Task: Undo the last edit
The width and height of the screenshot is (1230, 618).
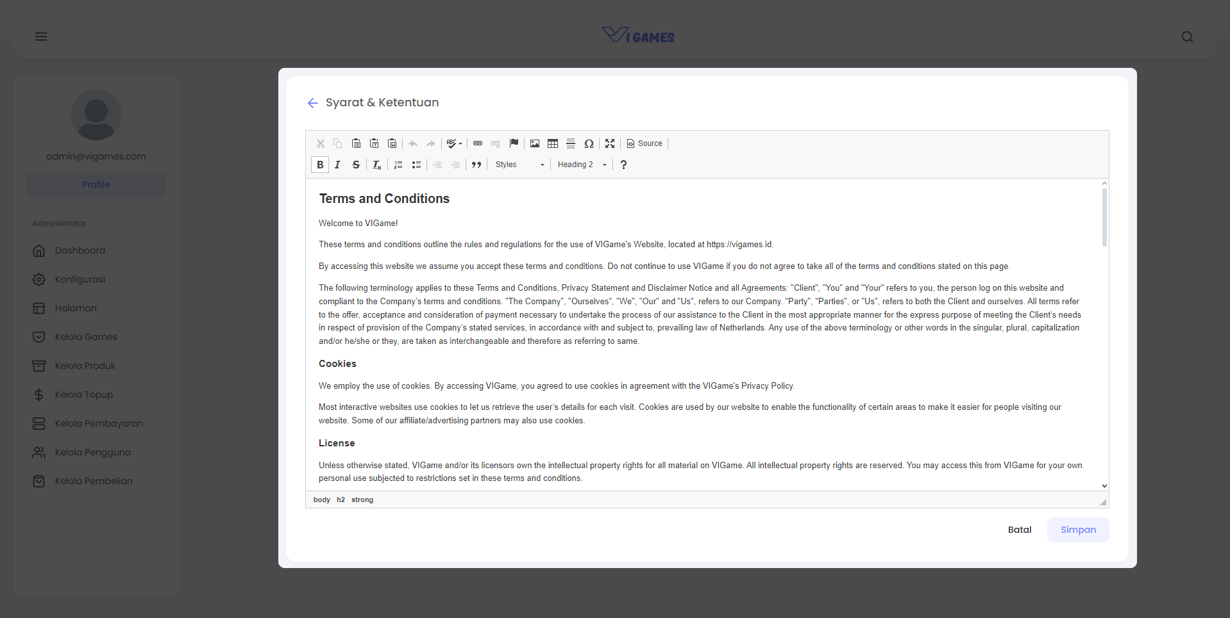Action: click(x=413, y=143)
